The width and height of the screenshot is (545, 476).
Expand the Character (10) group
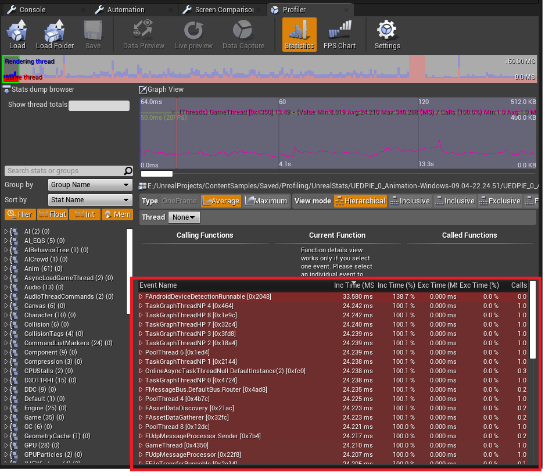[6, 316]
